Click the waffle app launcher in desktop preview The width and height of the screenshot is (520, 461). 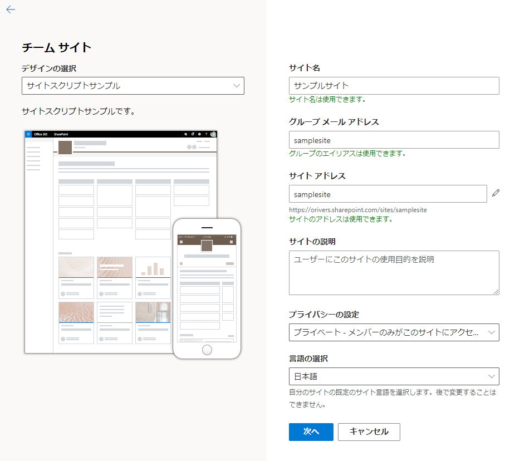(x=28, y=134)
